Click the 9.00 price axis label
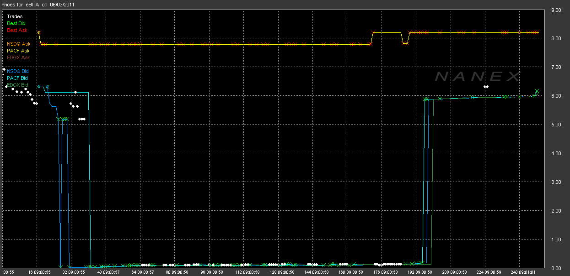The image size is (570, 276). point(556,10)
